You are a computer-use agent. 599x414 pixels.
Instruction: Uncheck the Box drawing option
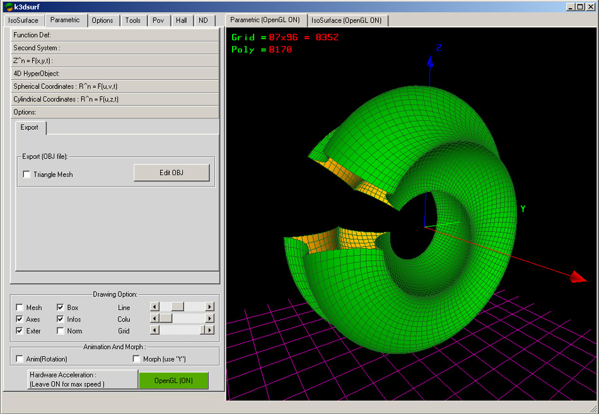[x=61, y=308]
